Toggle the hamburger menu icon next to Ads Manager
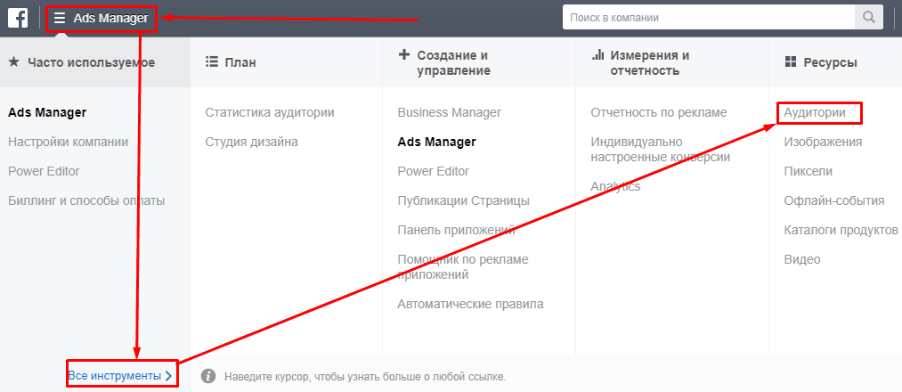 [x=60, y=19]
